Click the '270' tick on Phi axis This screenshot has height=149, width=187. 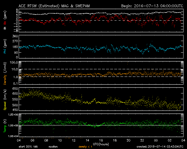click(x=15, y=41)
